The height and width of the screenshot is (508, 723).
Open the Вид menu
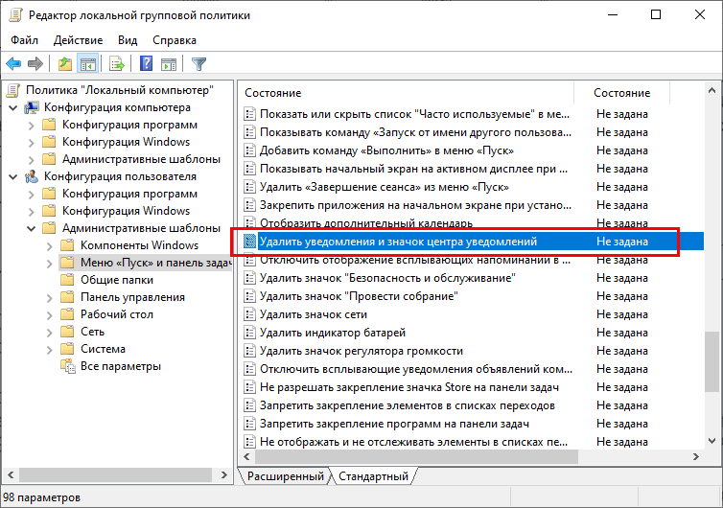click(128, 40)
